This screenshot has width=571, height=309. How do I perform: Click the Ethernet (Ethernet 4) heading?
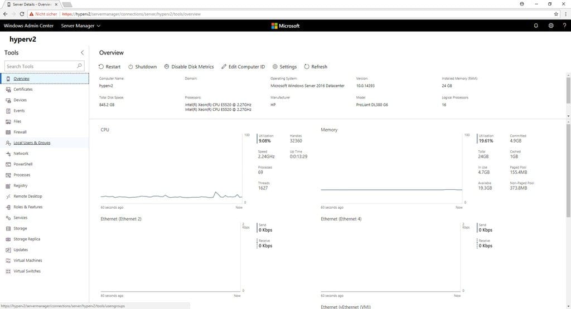341,219
